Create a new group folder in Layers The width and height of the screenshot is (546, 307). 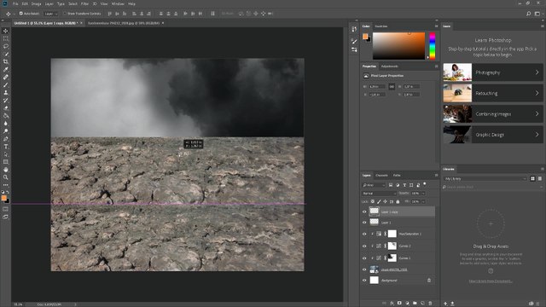(415, 304)
